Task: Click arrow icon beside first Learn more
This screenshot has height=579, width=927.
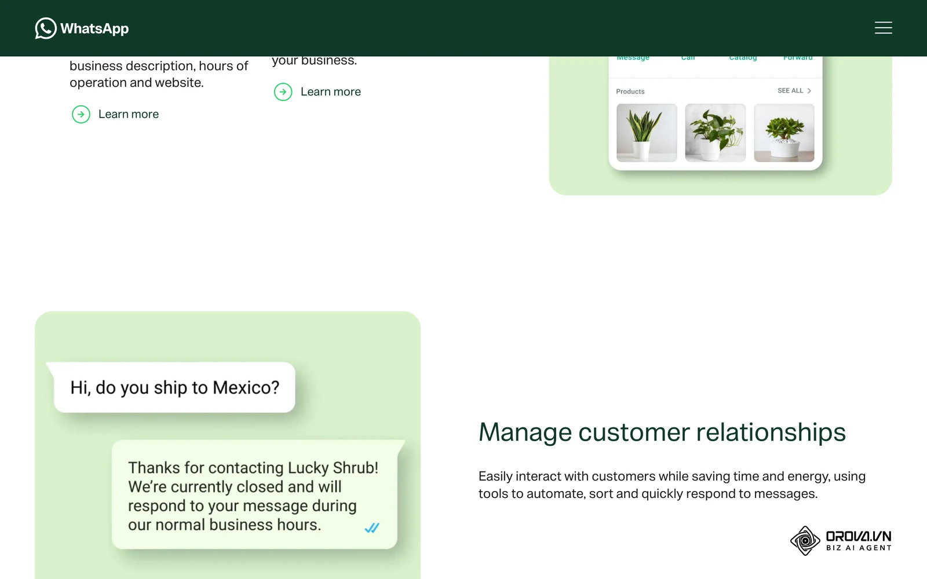Action: (x=81, y=115)
